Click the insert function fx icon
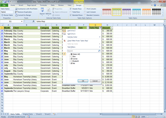166x118 pixels. tap(34, 21)
